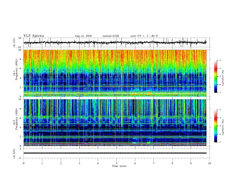Click the green burst near 6 min in ch.2
The height and width of the screenshot is (183, 236).
[x=134, y=143]
